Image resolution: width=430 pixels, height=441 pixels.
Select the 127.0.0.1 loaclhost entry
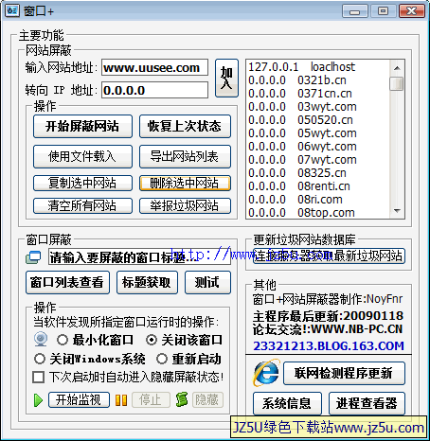coord(317,67)
